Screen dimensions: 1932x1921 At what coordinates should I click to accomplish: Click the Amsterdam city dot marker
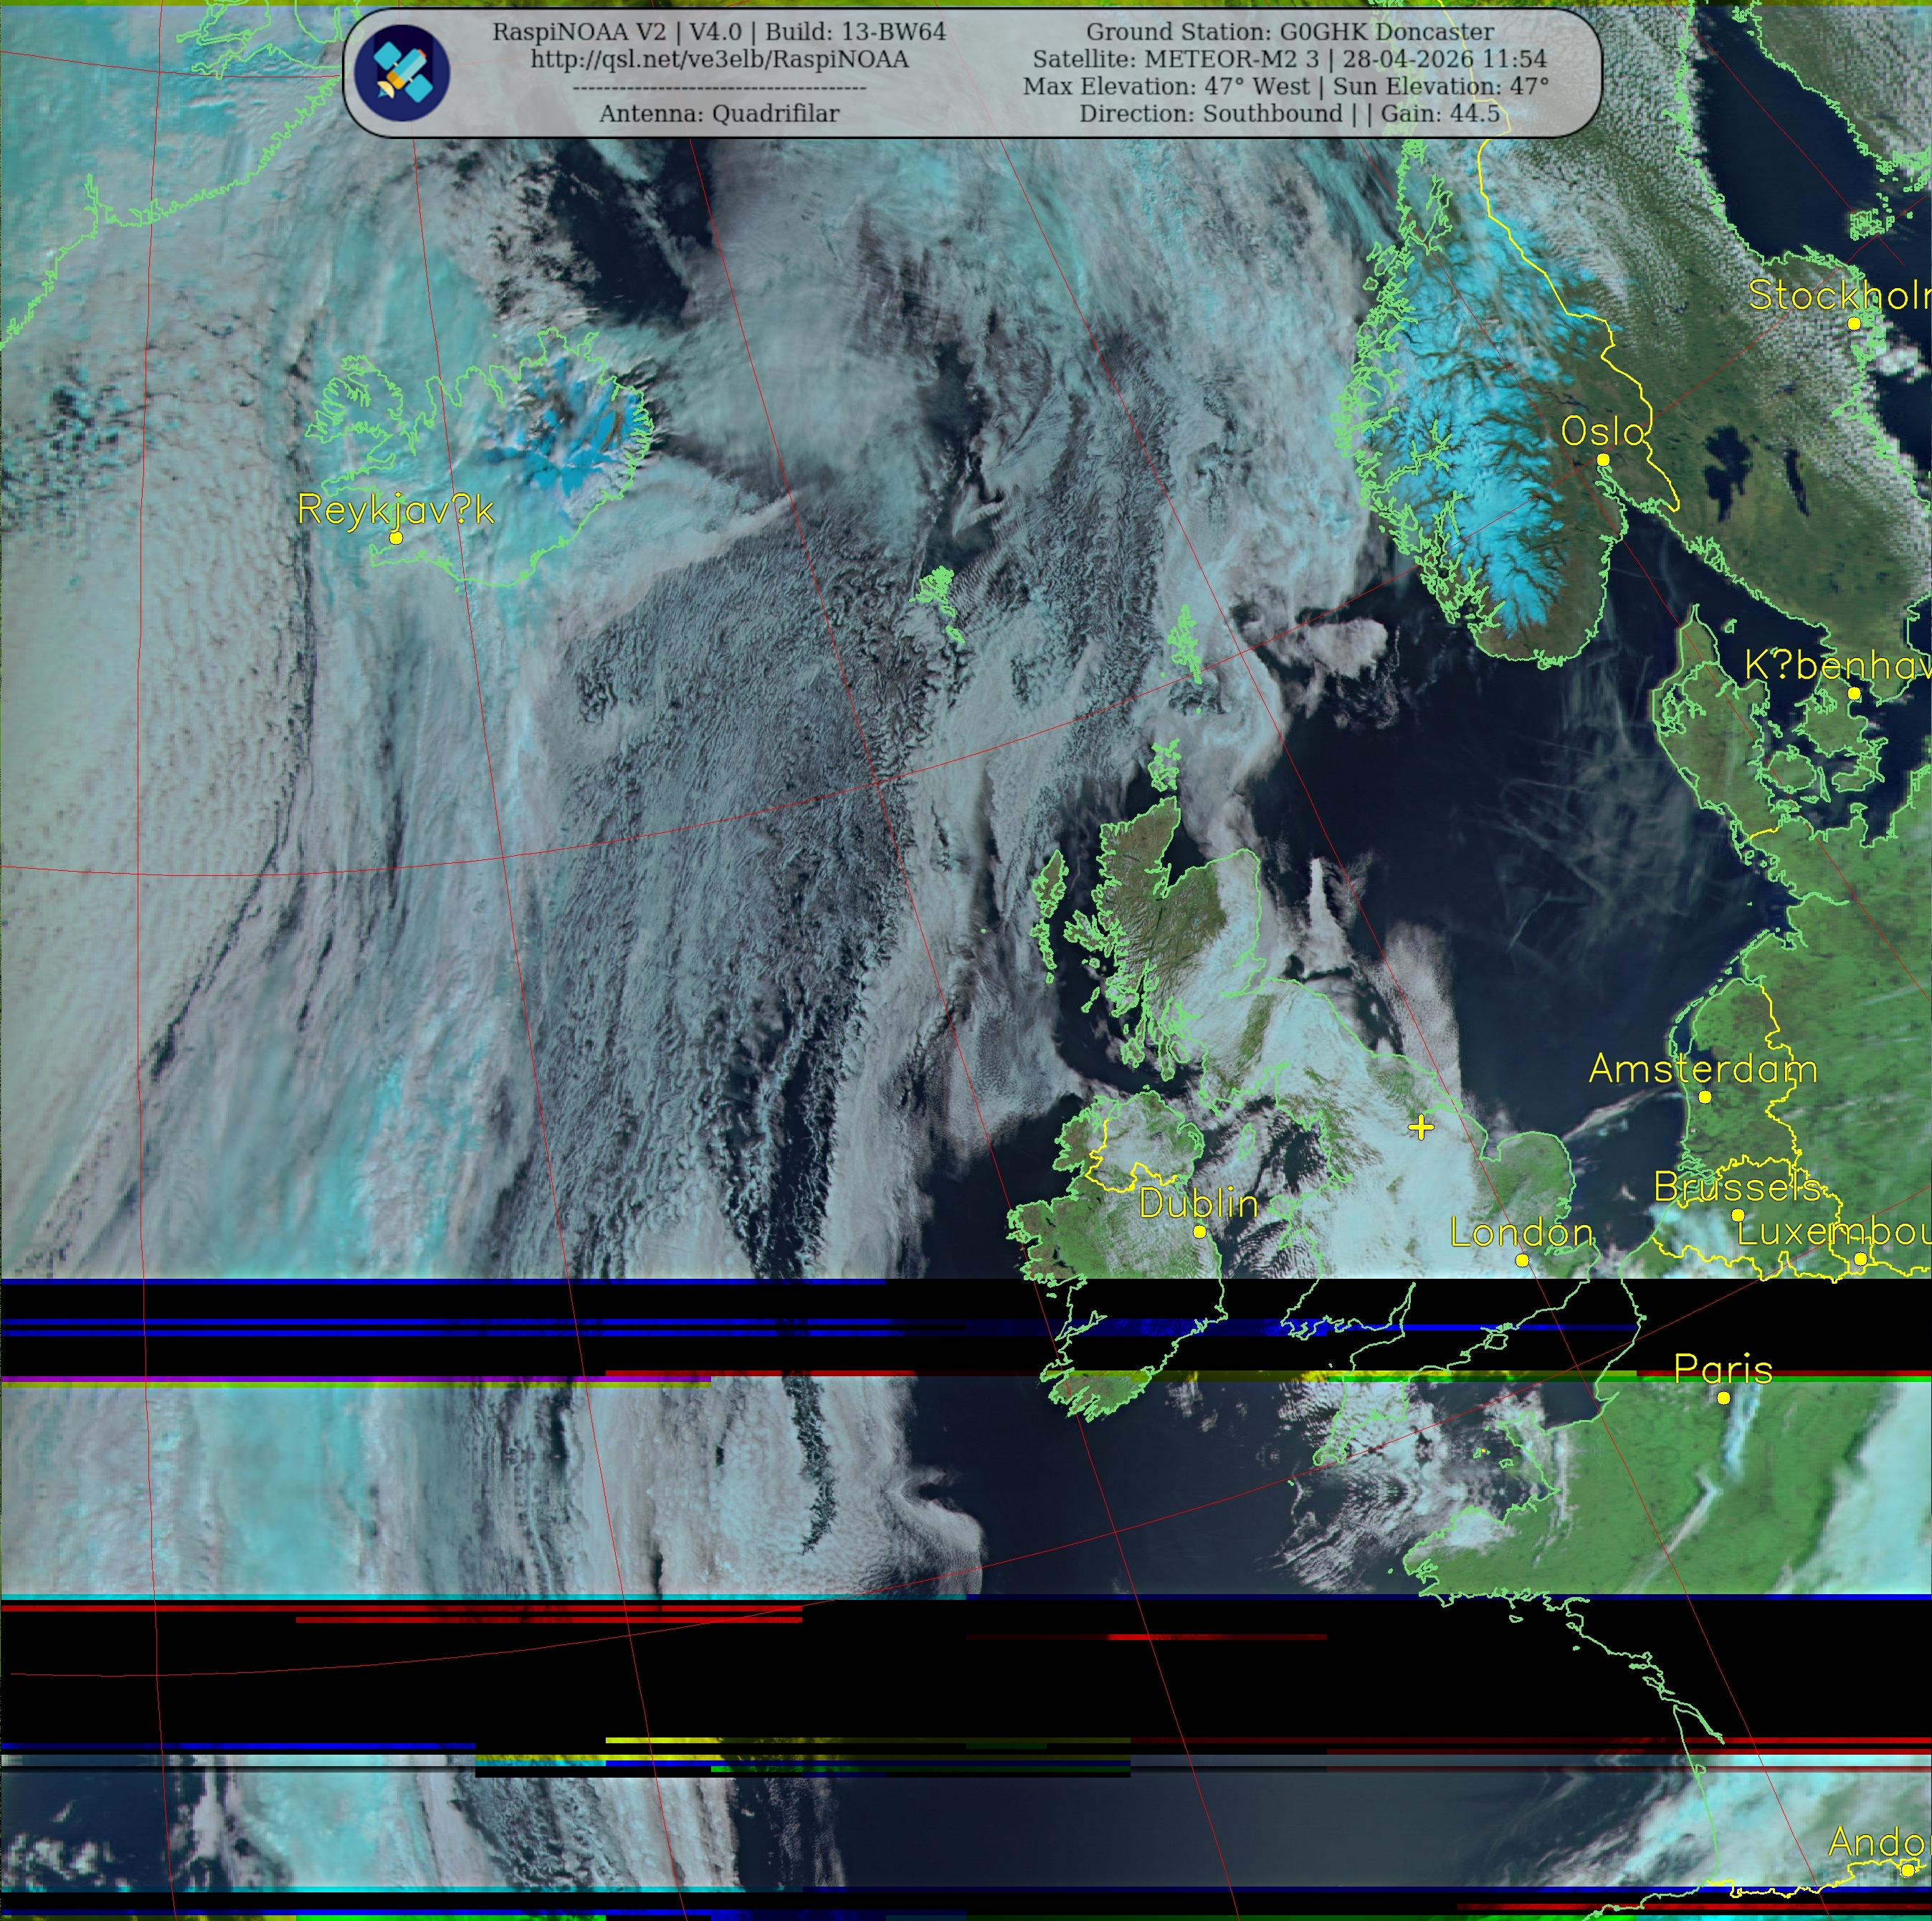(1705, 1097)
